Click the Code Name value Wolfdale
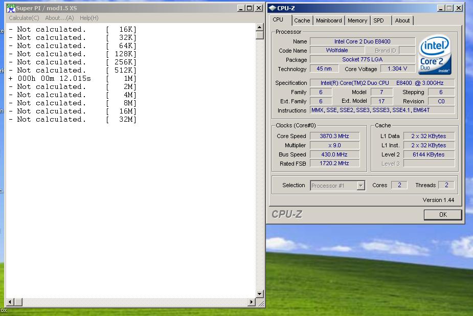The image size is (473, 316). point(337,50)
